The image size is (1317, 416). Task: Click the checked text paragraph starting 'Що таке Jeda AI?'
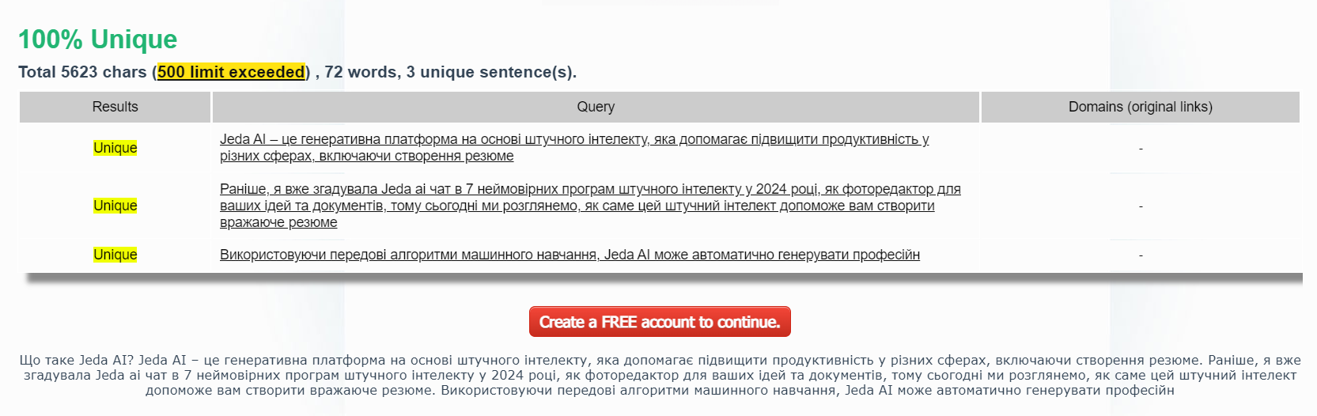pos(659,375)
